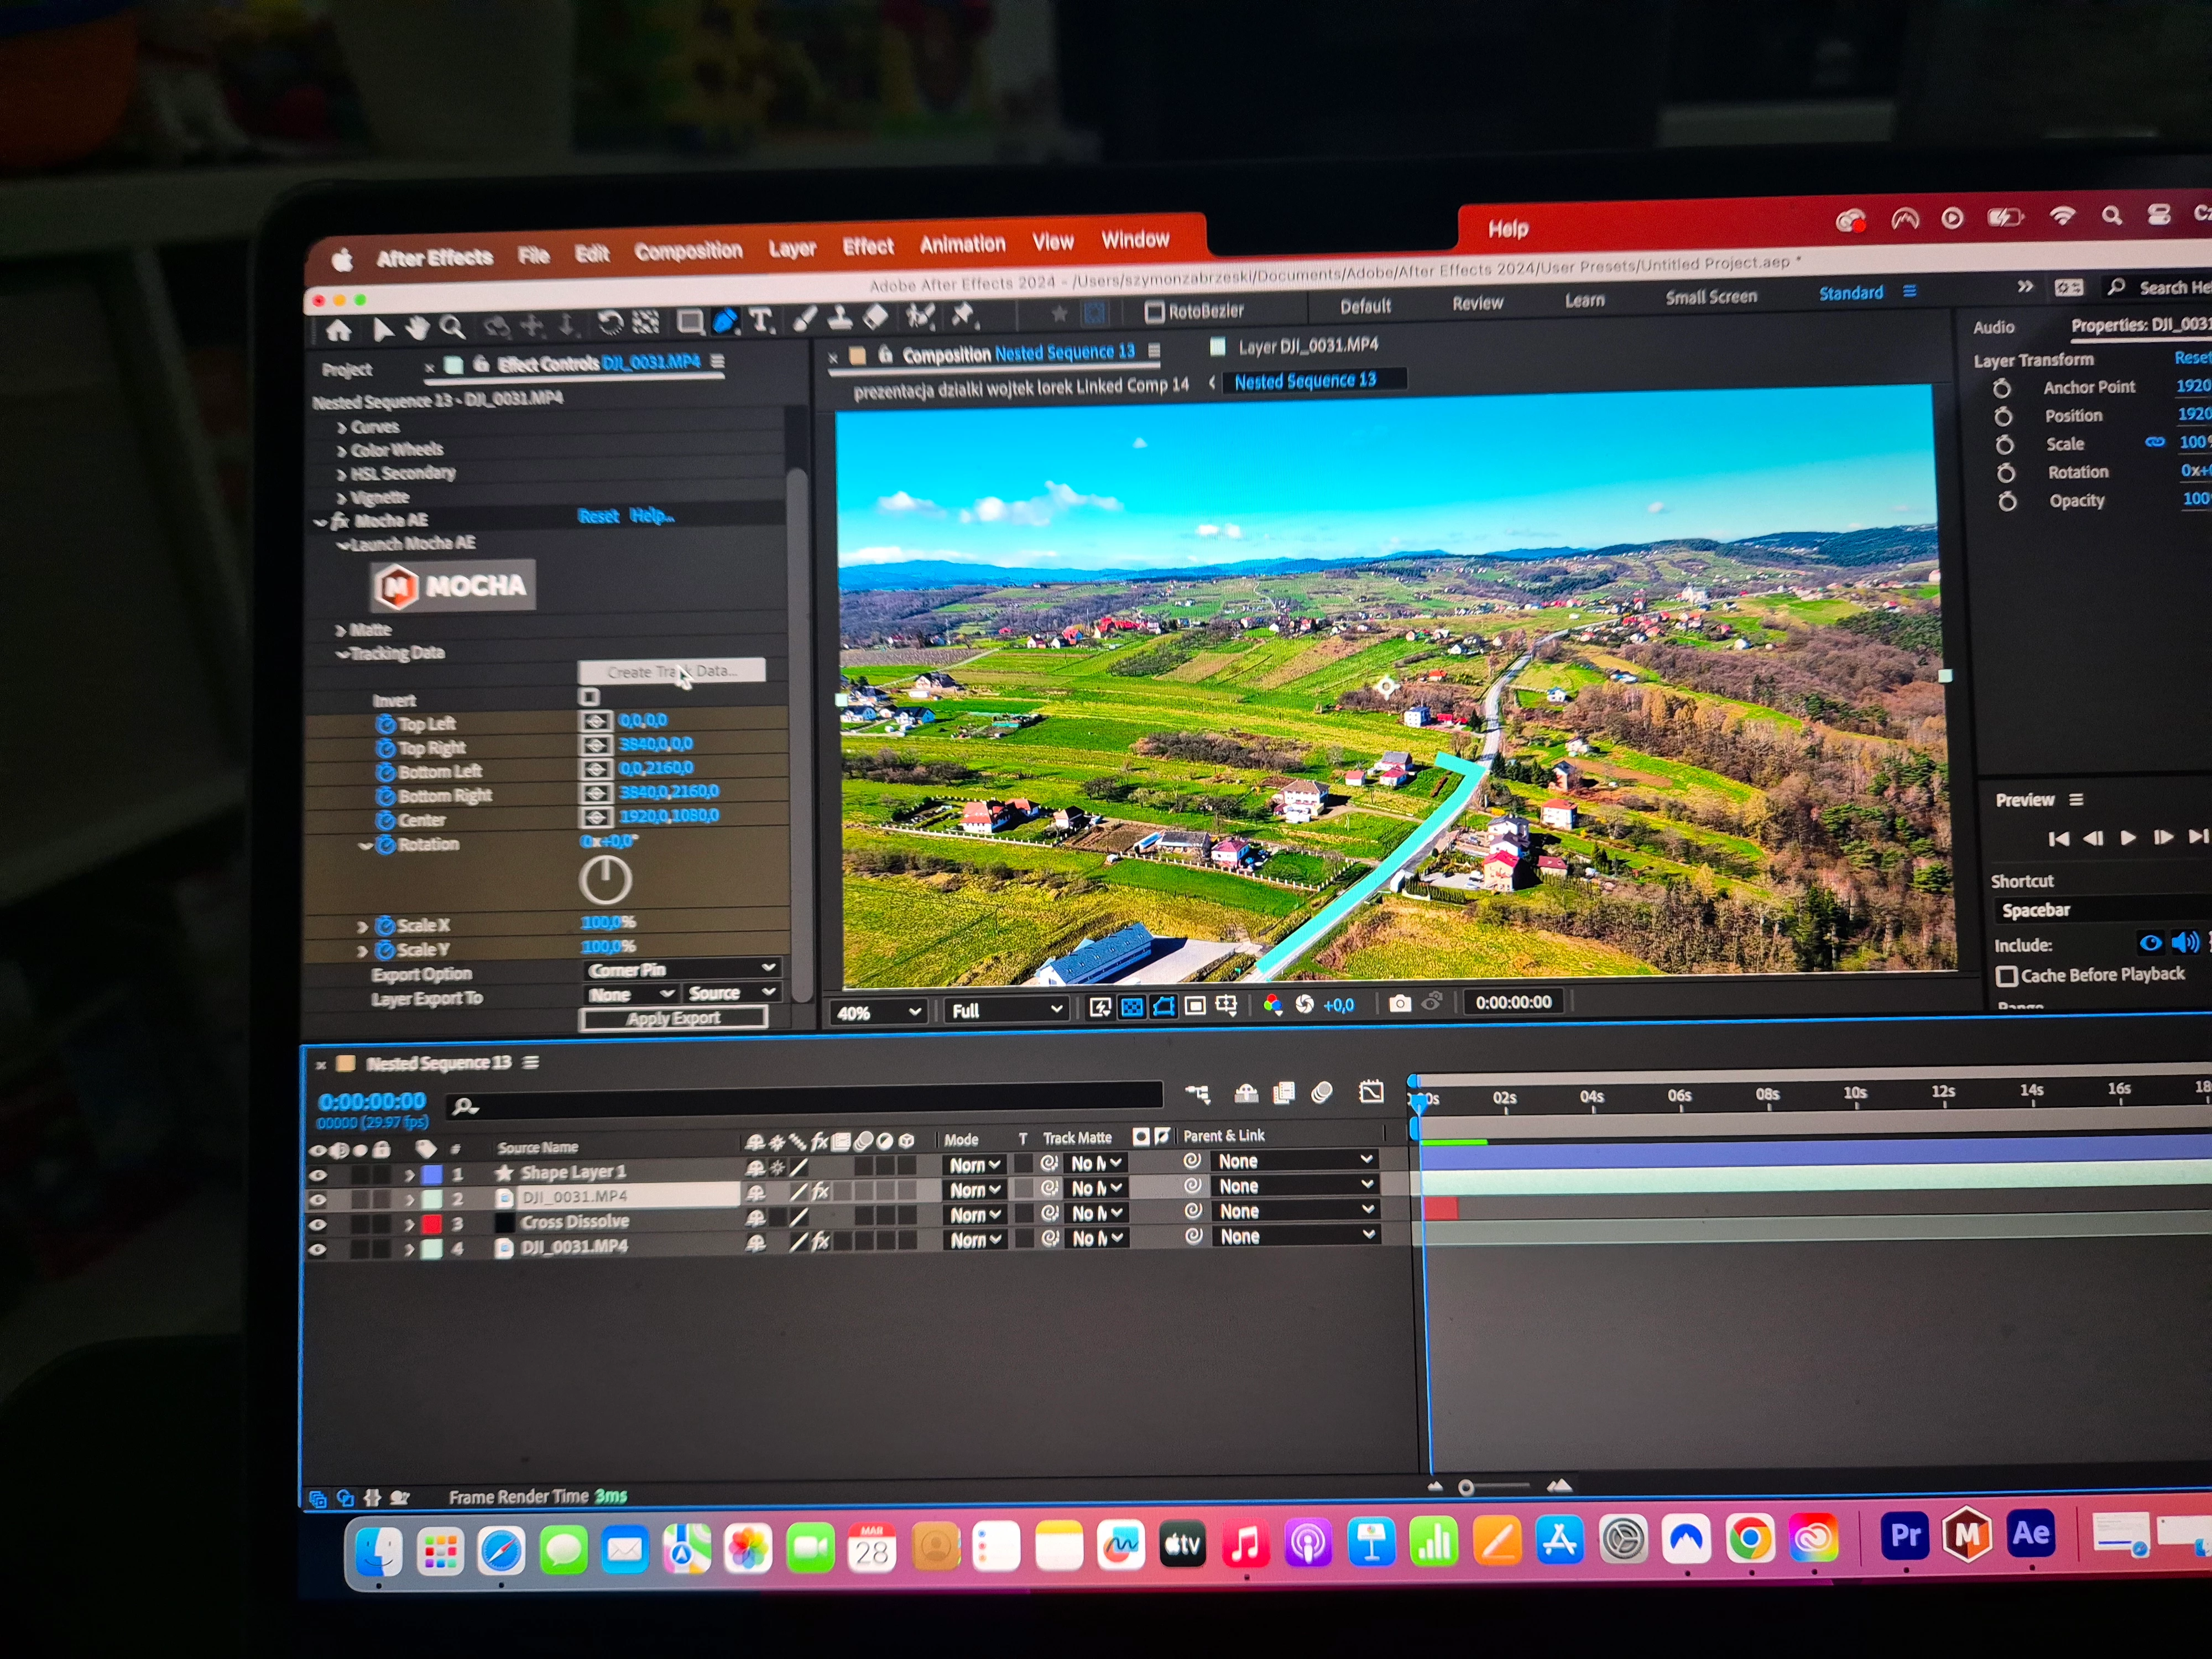Screen dimensions: 2212x1659
Task: Select the Puppet Pin tool
Action: tap(962, 316)
